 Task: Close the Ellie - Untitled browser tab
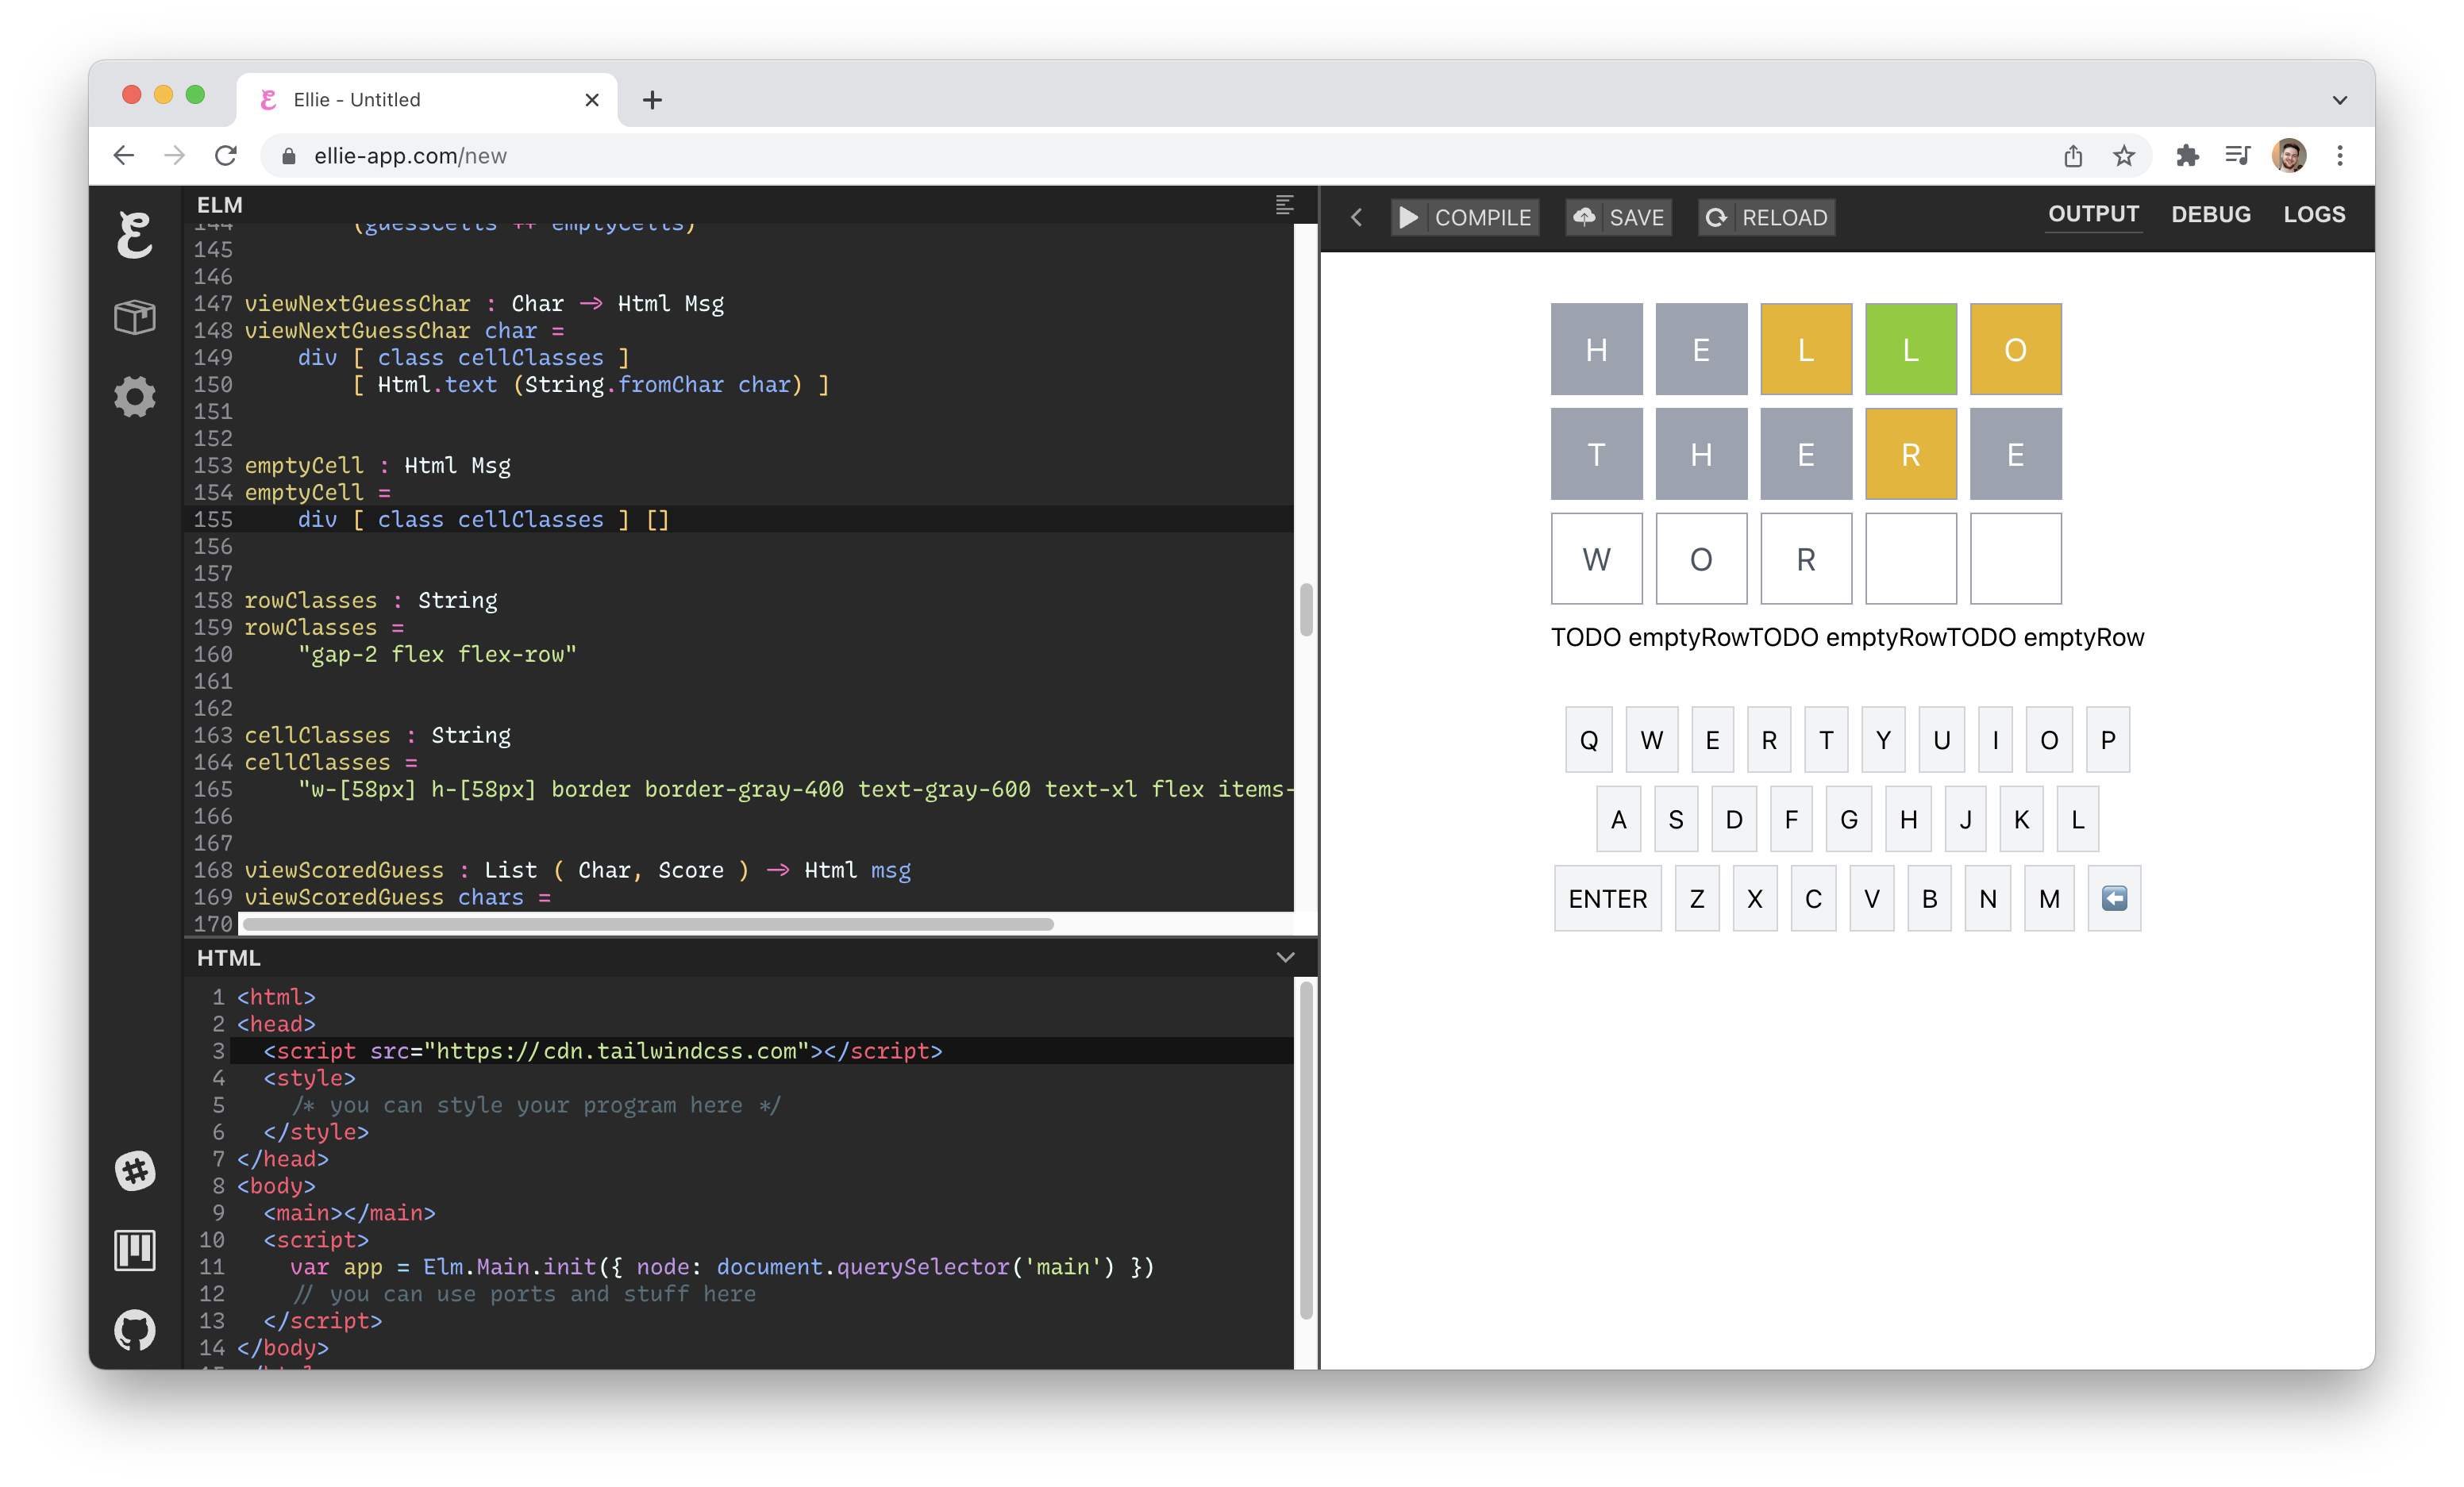click(x=592, y=100)
